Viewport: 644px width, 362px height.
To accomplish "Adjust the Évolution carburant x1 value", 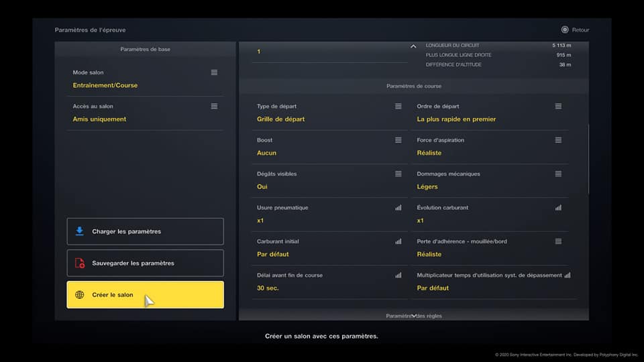I will point(420,221).
